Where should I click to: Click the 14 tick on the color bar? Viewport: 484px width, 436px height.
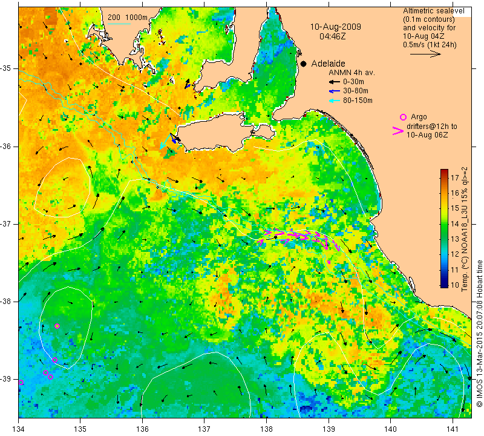point(455,223)
